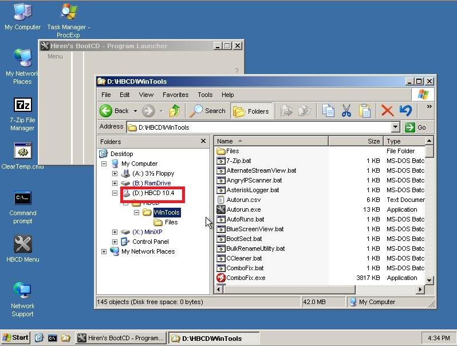
Task: Click file list horizontal scrollbar left arrow
Action: pos(219,290)
